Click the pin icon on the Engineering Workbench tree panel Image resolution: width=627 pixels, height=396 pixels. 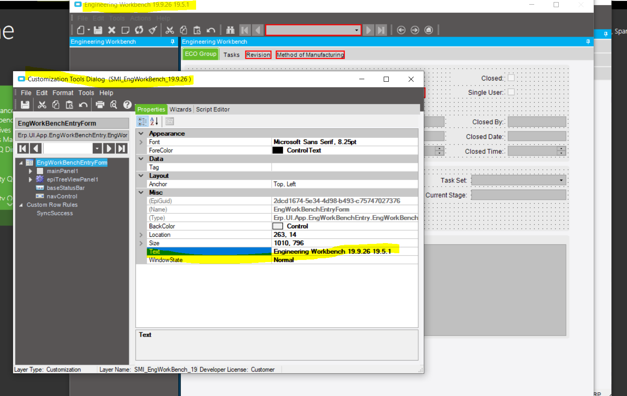(x=172, y=42)
